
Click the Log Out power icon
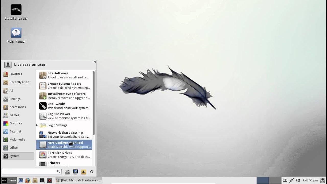tap(92, 172)
